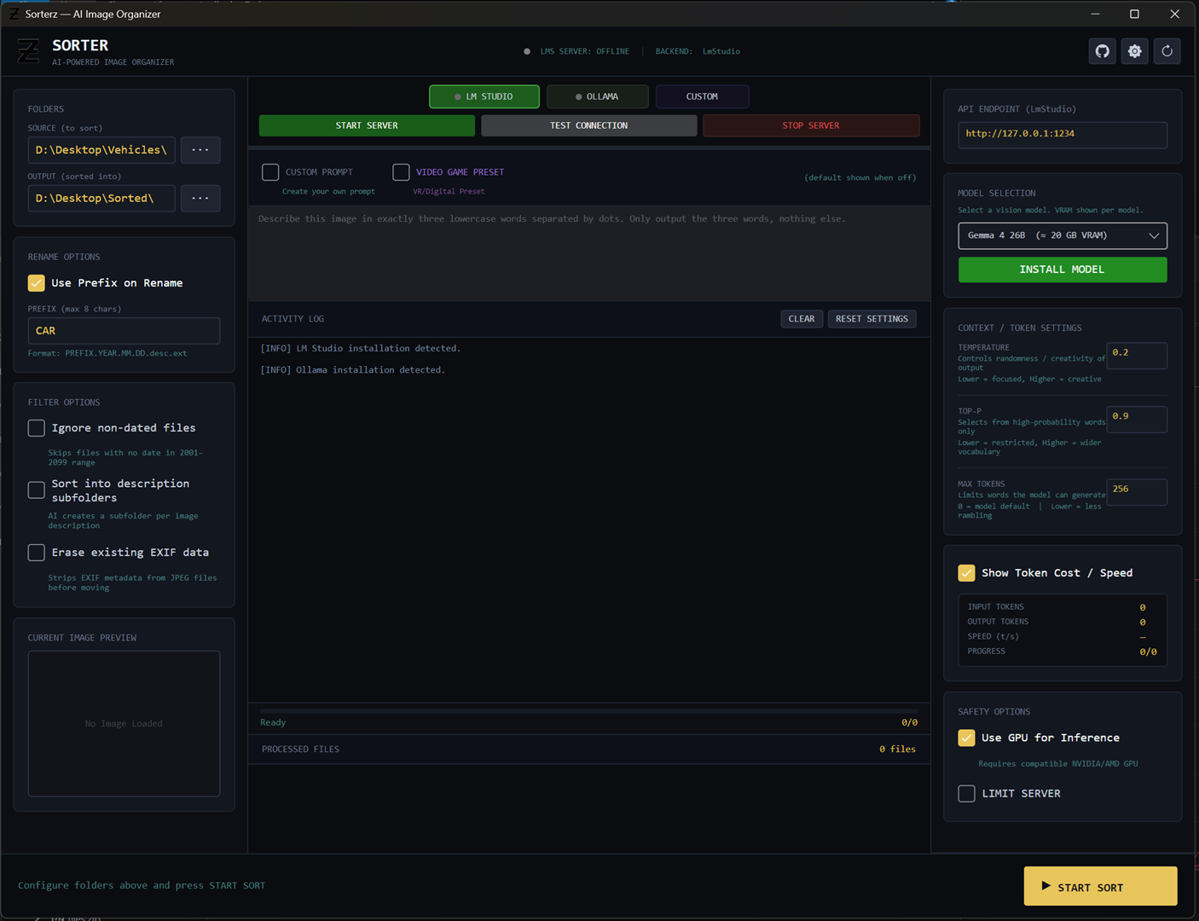Image resolution: width=1199 pixels, height=921 pixels.
Task: Click the Max Tokens value field
Action: [x=1137, y=492]
